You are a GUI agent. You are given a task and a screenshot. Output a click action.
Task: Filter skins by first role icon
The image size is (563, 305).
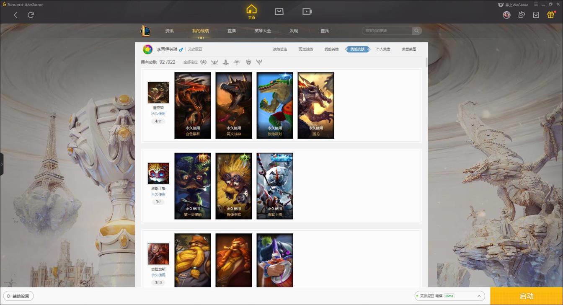tap(204, 62)
